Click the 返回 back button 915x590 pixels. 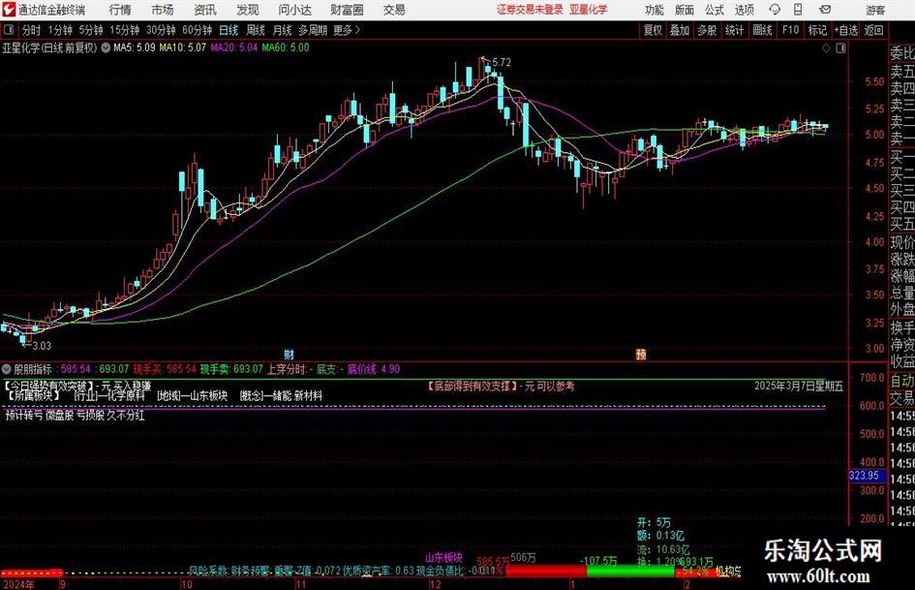[x=873, y=30]
